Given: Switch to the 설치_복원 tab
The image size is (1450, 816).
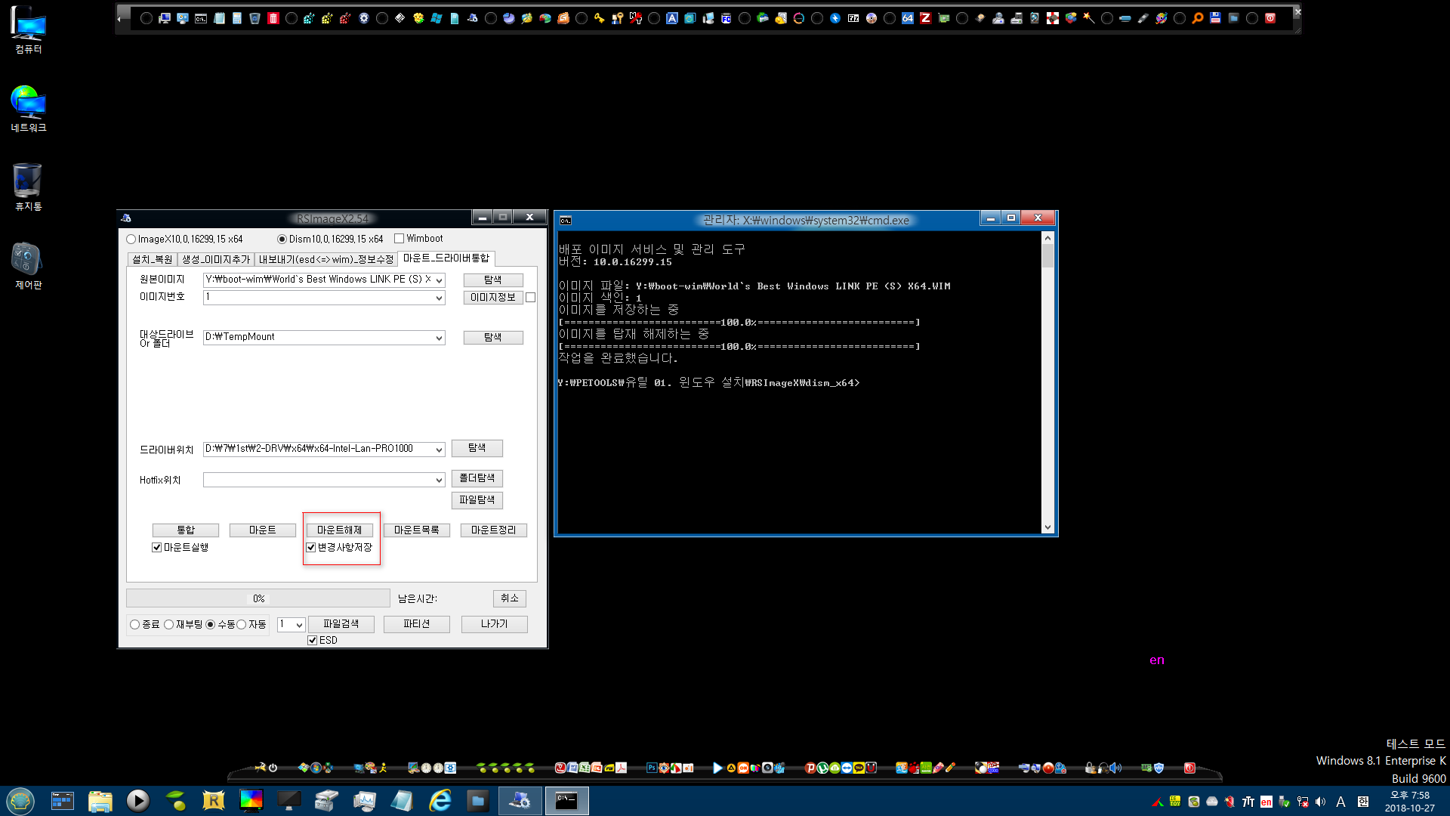Looking at the screenshot, I should (153, 259).
